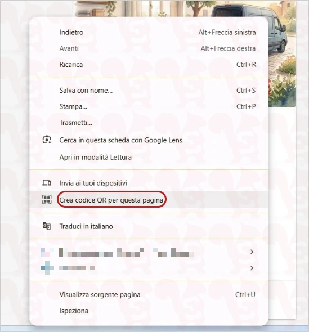Reload the page with Ricarica
The width and height of the screenshot is (309, 332).
tap(149, 65)
